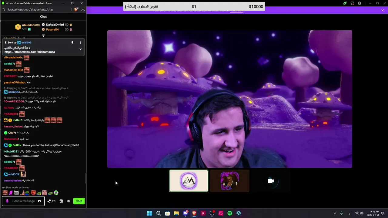The image size is (388, 218).
Task: Click leaderboard user Fasole84
Action: coord(52,29)
